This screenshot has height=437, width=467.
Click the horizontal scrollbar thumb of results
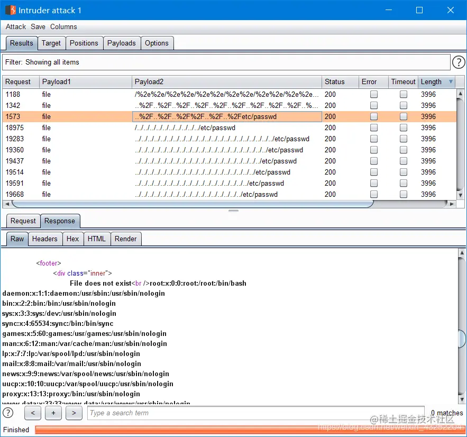[192, 204]
